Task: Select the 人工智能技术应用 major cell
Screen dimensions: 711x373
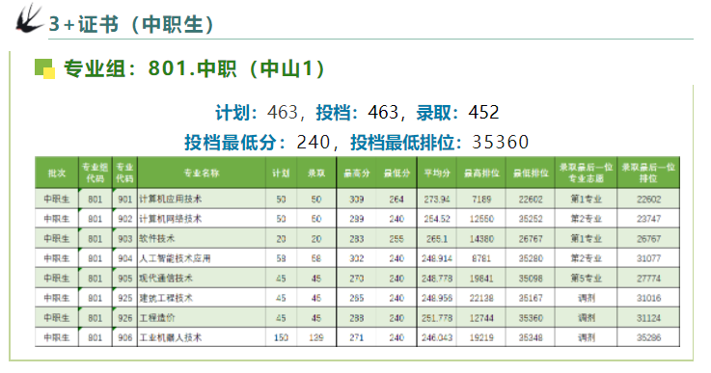Action: tap(202, 258)
